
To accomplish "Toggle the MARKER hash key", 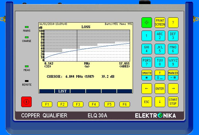I will pyautogui.click(x=173, y=75).
